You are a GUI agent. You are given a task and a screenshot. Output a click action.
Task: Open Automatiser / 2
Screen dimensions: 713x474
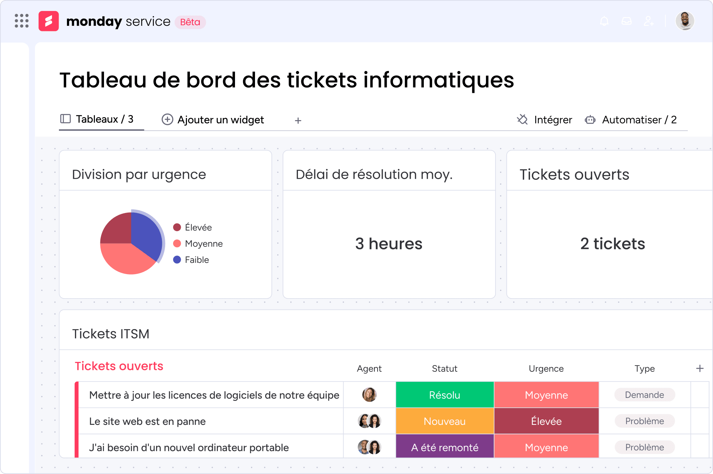click(x=631, y=120)
